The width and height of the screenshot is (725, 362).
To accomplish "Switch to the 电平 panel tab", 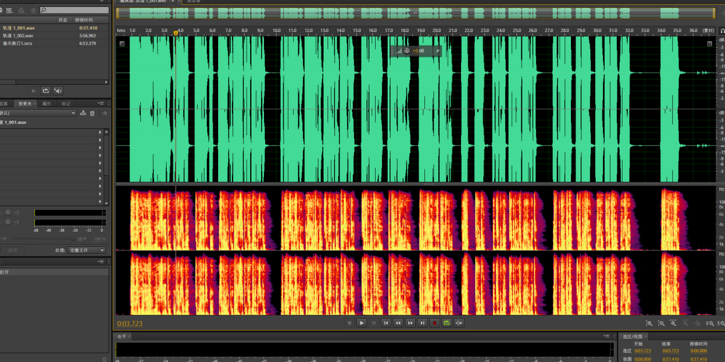I will point(122,336).
